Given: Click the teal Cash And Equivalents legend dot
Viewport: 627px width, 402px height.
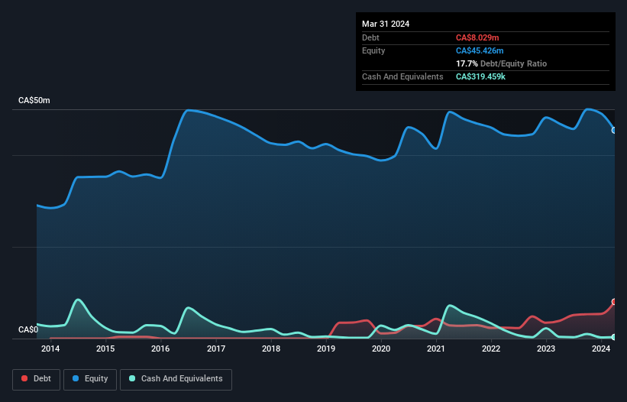Looking at the screenshot, I should click(x=132, y=378).
